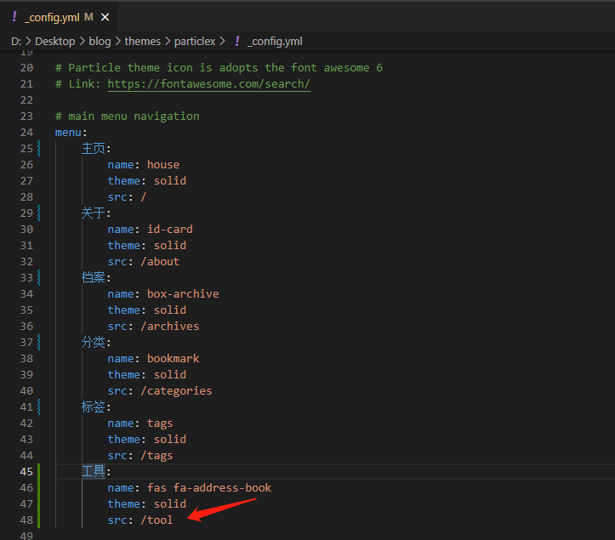The image size is (615, 540).
Task: Click the '工具' key on line 45
Action: pyautogui.click(x=94, y=471)
